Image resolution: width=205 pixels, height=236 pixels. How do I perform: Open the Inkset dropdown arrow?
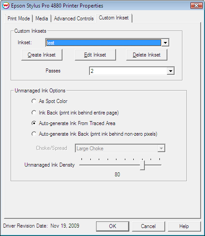[165, 43]
